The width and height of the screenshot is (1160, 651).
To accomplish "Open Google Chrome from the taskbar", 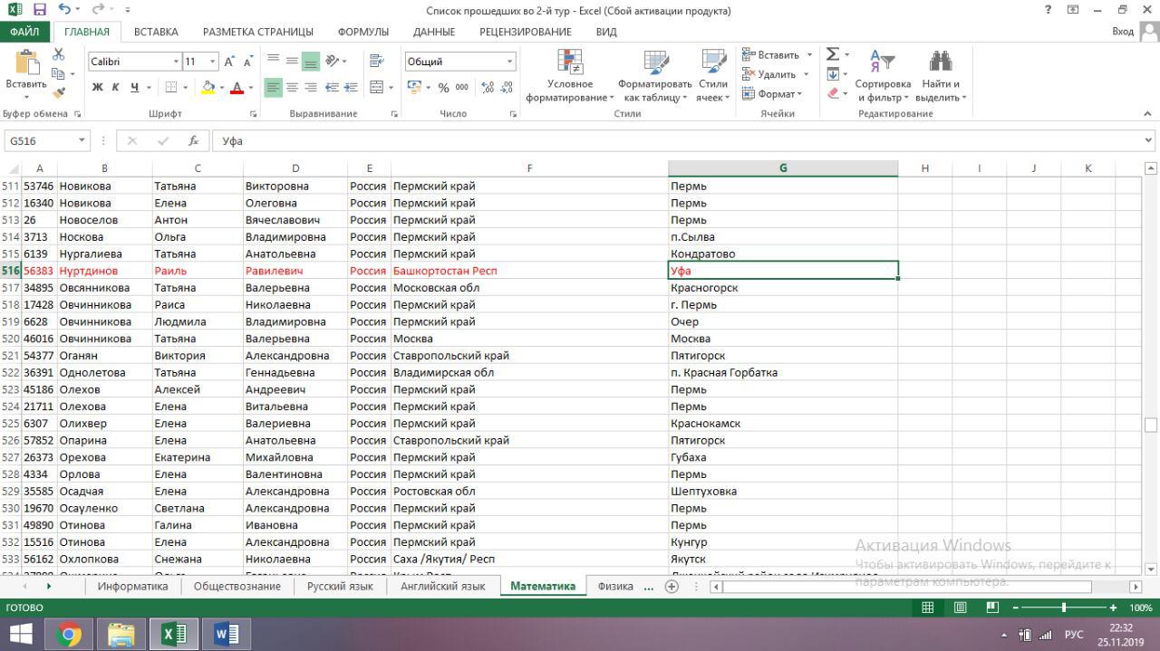I will 69,634.
